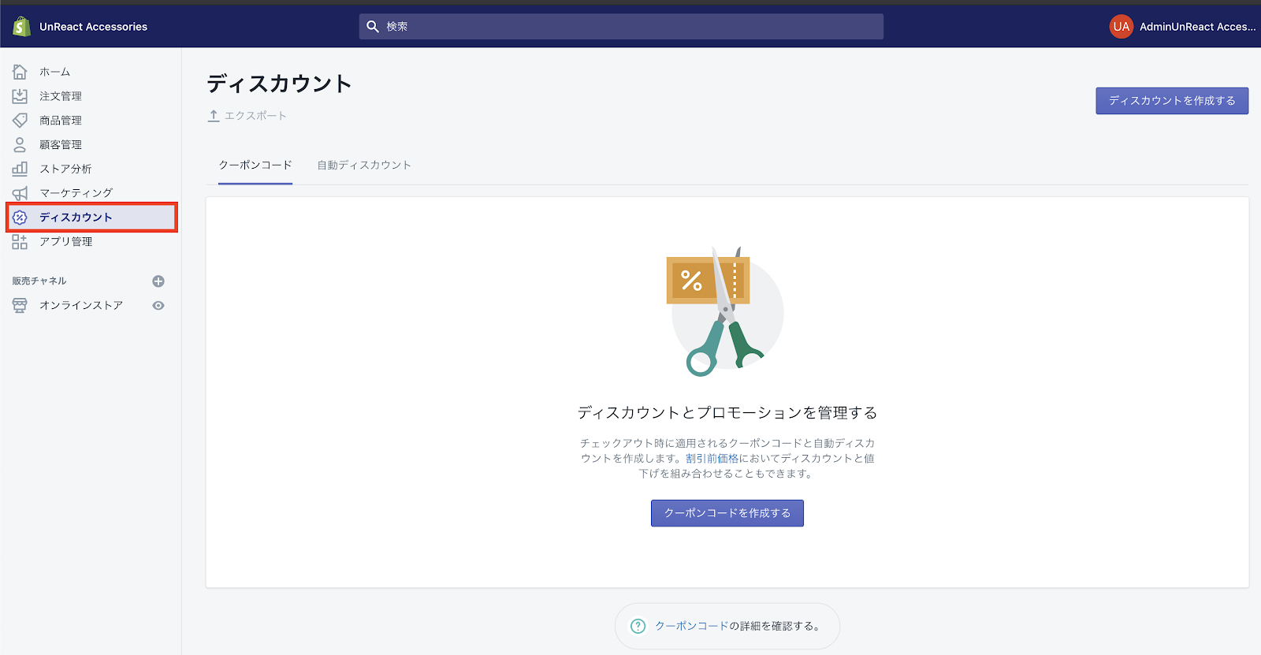
Task: View online store via eye icon
Action: coord(158,306)
